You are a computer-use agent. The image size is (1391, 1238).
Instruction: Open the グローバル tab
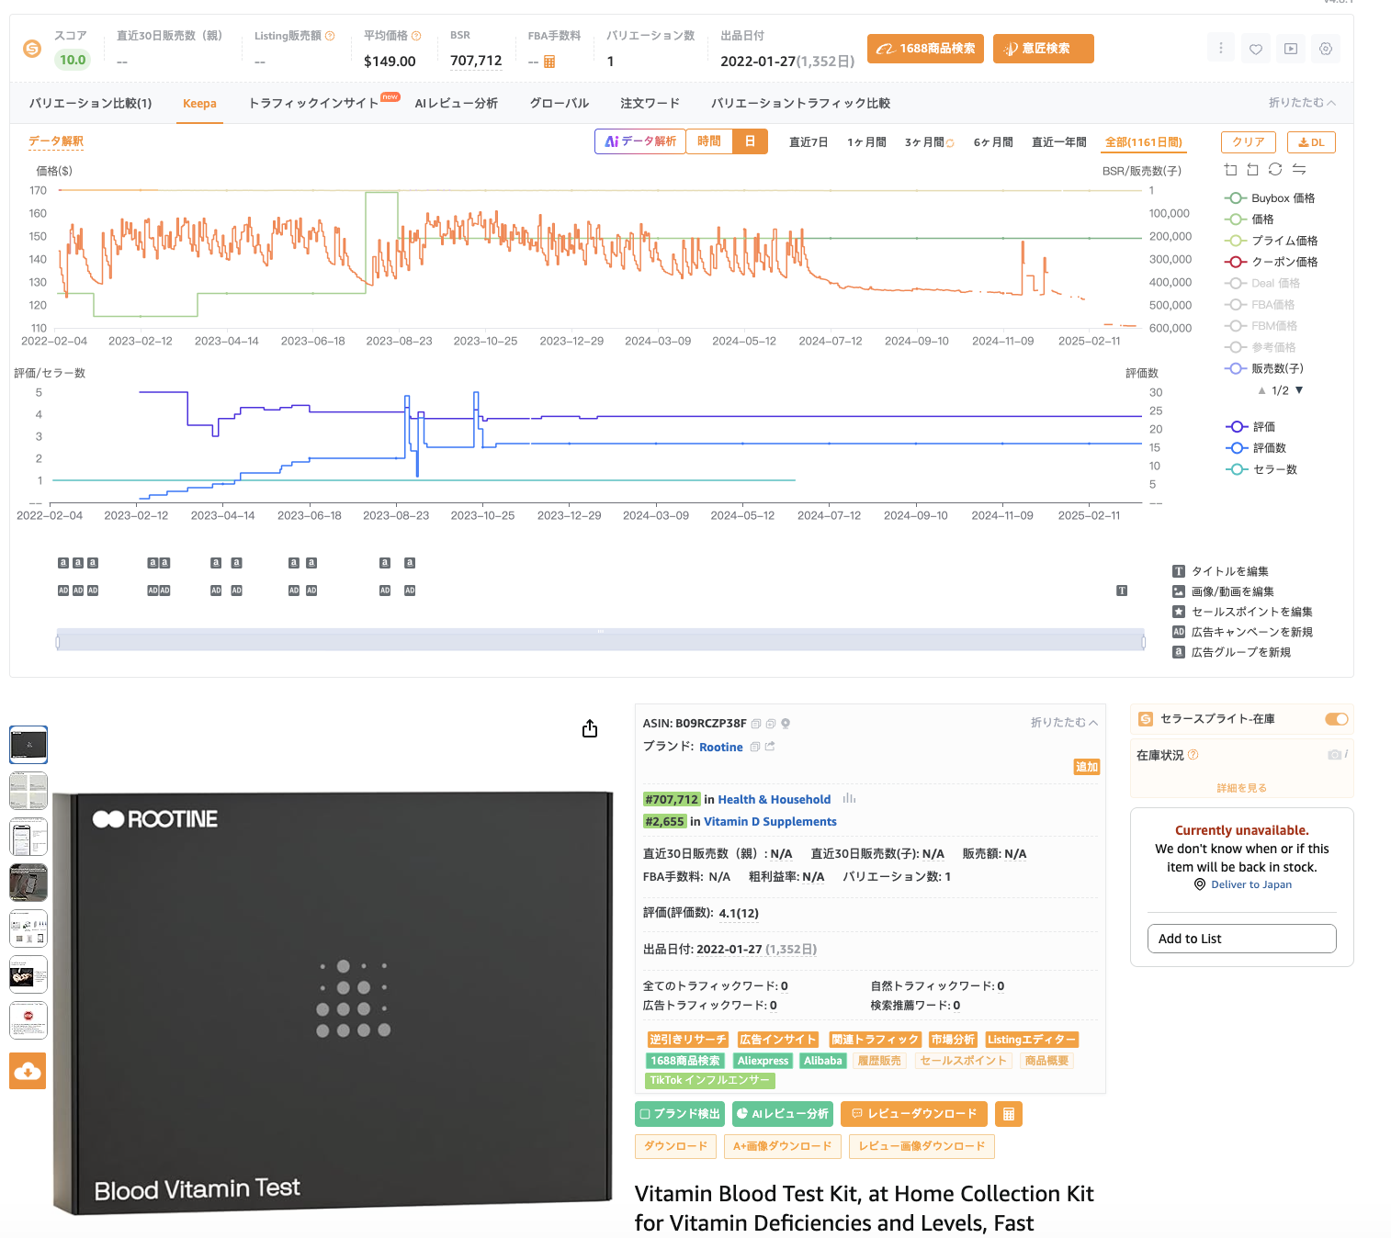coord(559,104)
